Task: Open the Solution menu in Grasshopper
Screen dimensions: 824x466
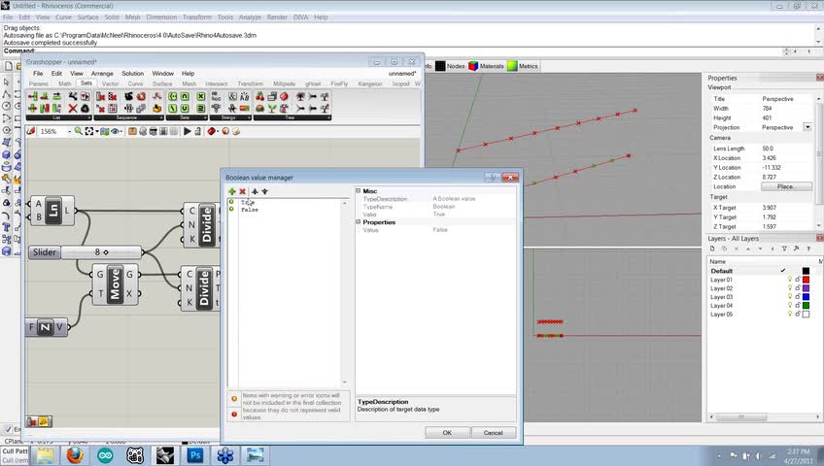Action: coord(132,74)
